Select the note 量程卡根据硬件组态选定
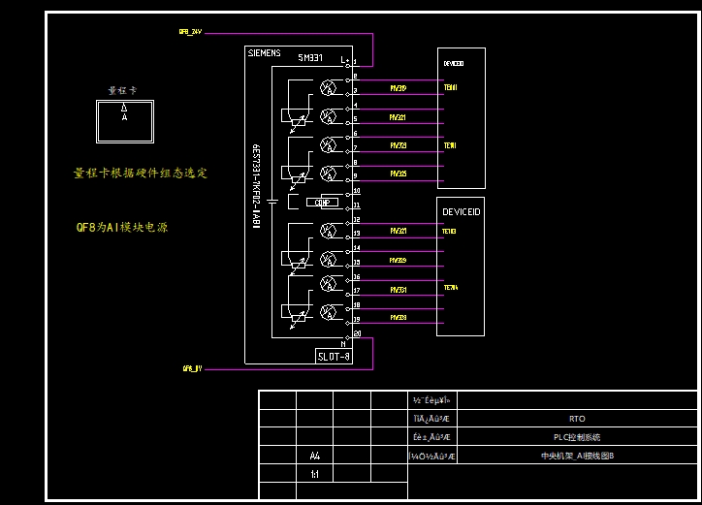Screen dimensions: 702x505 tap(141, 173)
